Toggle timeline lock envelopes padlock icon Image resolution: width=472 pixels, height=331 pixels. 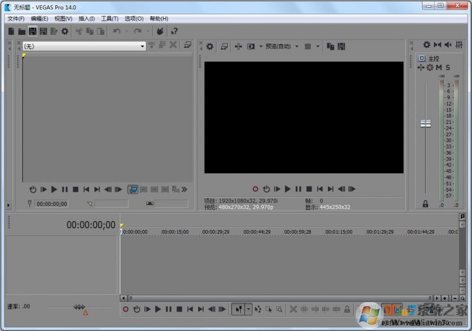point(347,309)
